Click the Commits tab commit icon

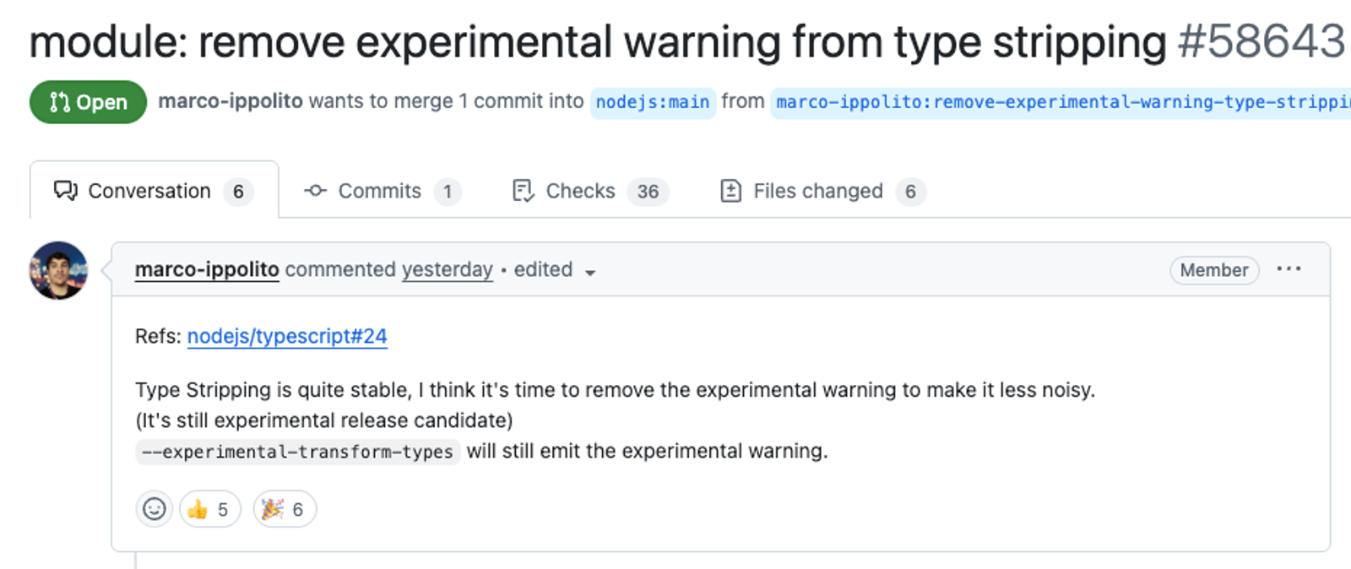(x=316, y=191)
